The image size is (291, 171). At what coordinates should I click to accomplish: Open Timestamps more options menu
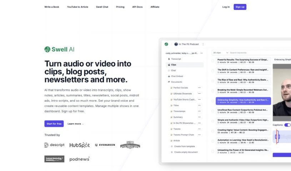(x=199, y=111)
